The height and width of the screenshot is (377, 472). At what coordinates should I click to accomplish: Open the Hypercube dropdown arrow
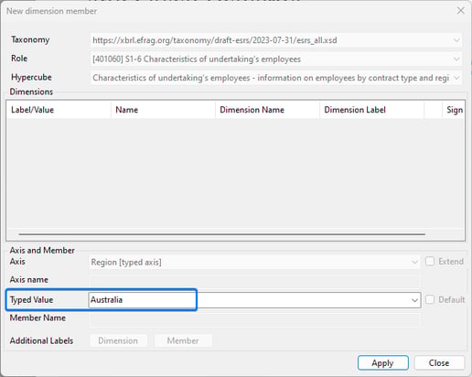(456, 78)
